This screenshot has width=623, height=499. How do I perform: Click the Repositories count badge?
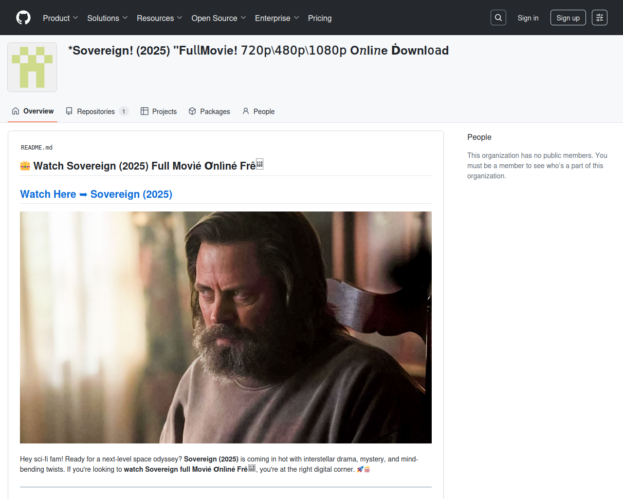click(124, 112)
